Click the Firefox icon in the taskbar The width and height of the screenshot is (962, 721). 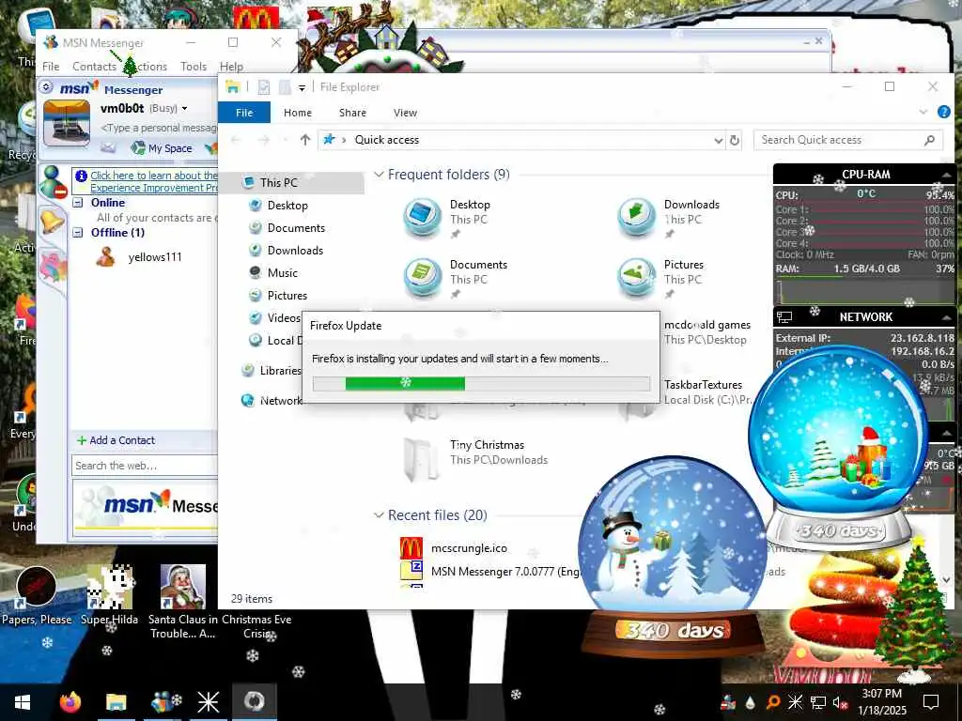(x=70, y=702)
